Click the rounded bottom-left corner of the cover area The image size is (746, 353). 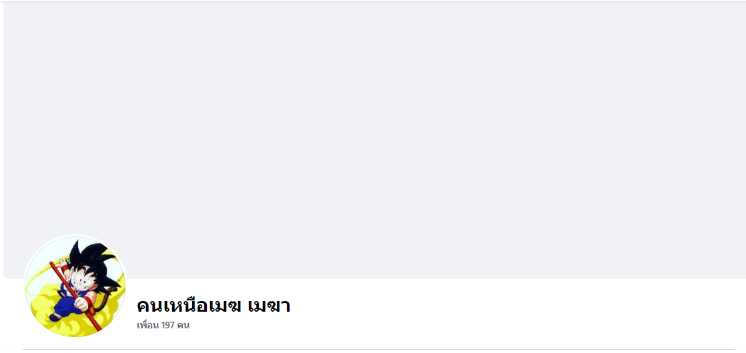coord(6,276)
